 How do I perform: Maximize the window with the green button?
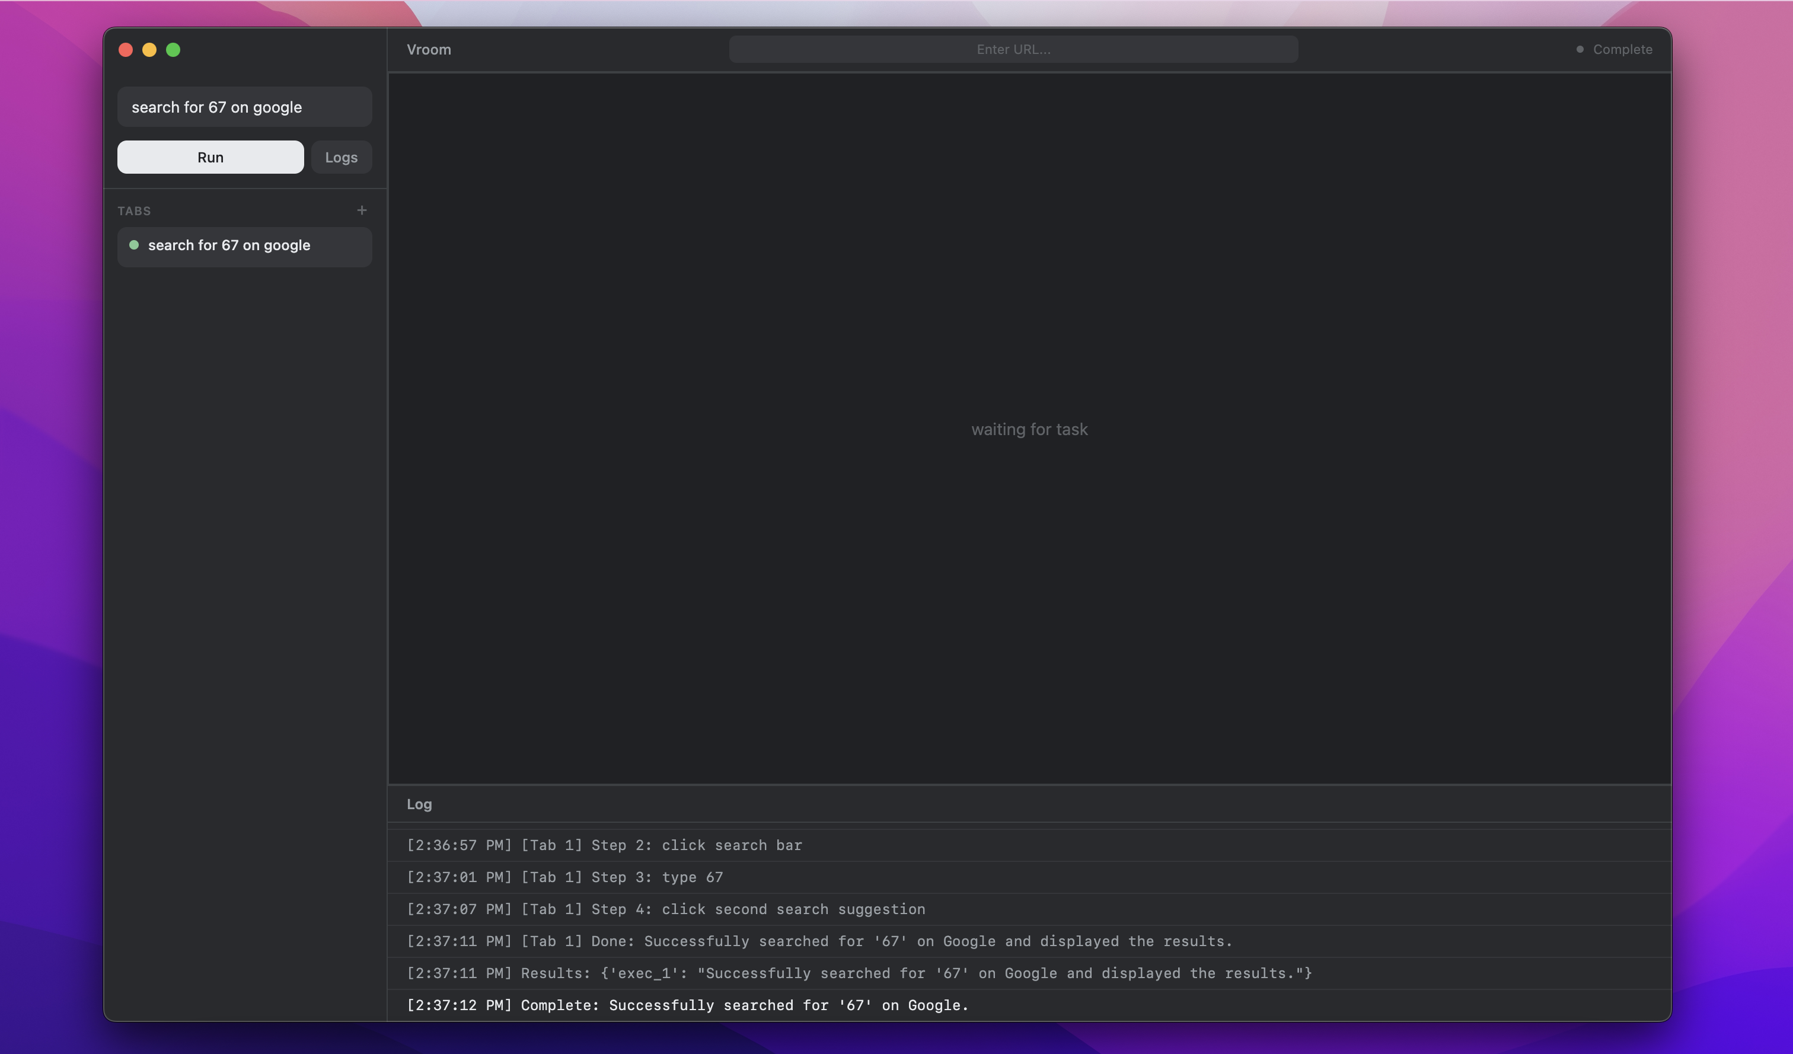pos(173,50)
